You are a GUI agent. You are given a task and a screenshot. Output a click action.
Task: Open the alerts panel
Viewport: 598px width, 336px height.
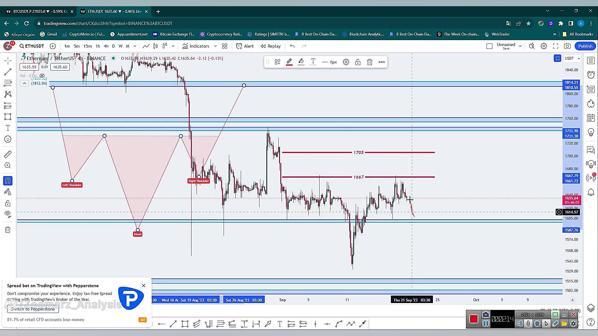(591, 75)
